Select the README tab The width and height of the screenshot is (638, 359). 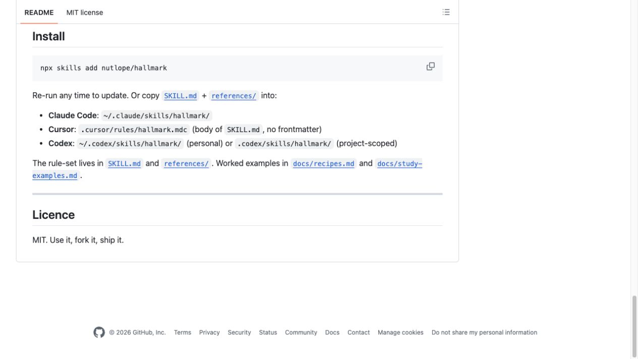point(39,13)
